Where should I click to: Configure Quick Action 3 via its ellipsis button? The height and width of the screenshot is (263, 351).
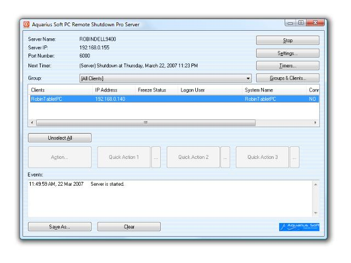295,157
